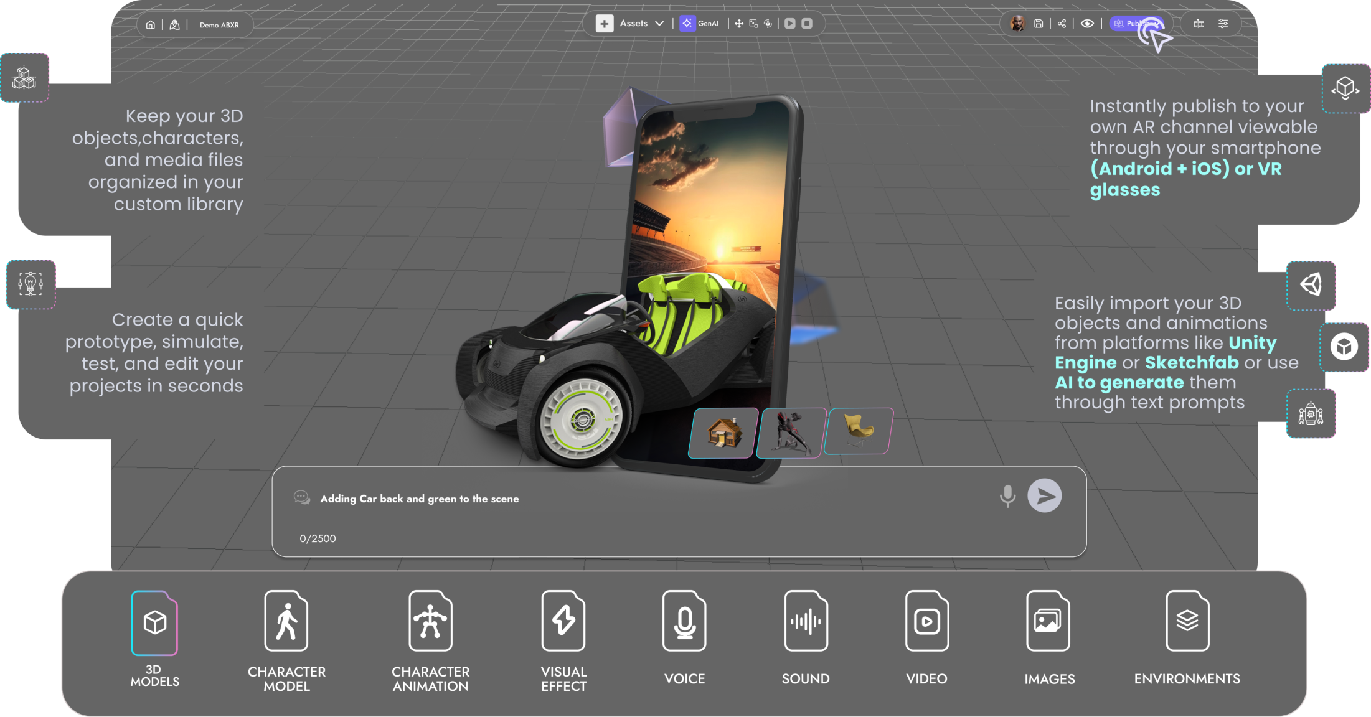
Task: Expand the Assets dropdown chevron
Action: [659, 24]
